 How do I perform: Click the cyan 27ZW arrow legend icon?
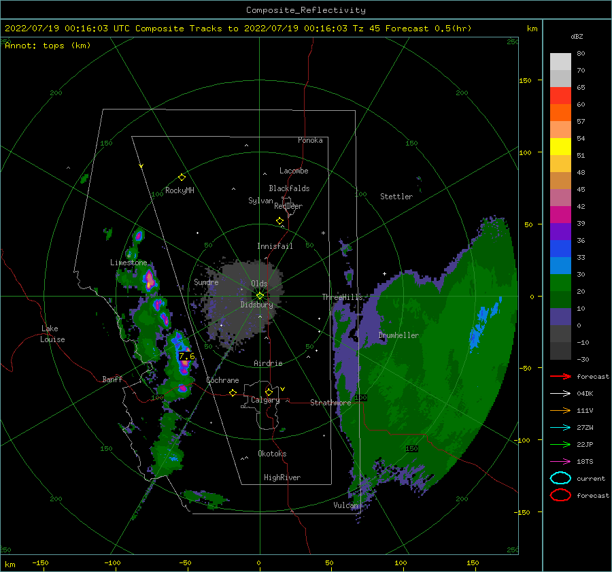560,427
